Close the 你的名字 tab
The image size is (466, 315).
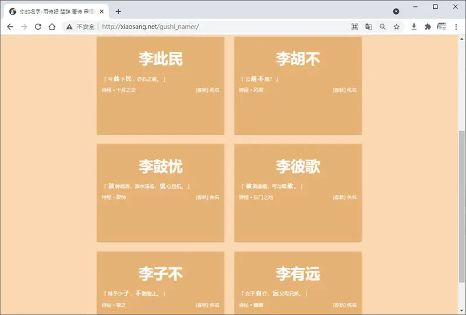[101, 11]
